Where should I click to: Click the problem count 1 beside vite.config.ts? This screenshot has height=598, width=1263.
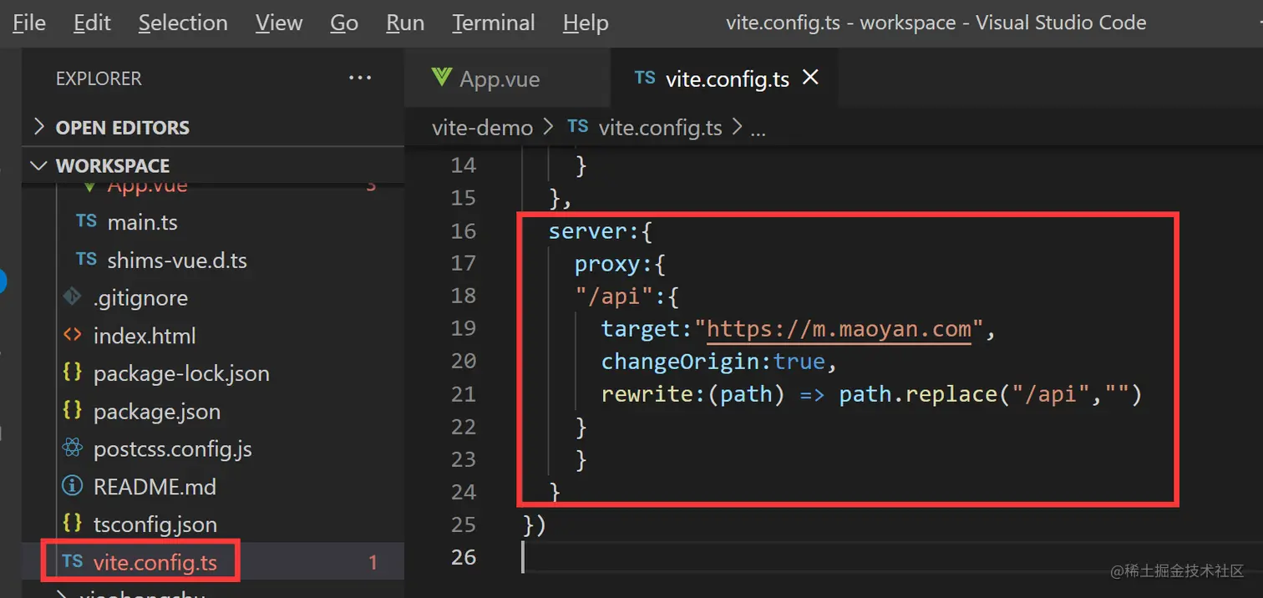pos(373,563)
